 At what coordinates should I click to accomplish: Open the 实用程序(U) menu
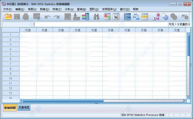pyautogui.click(x=109, y=9)
